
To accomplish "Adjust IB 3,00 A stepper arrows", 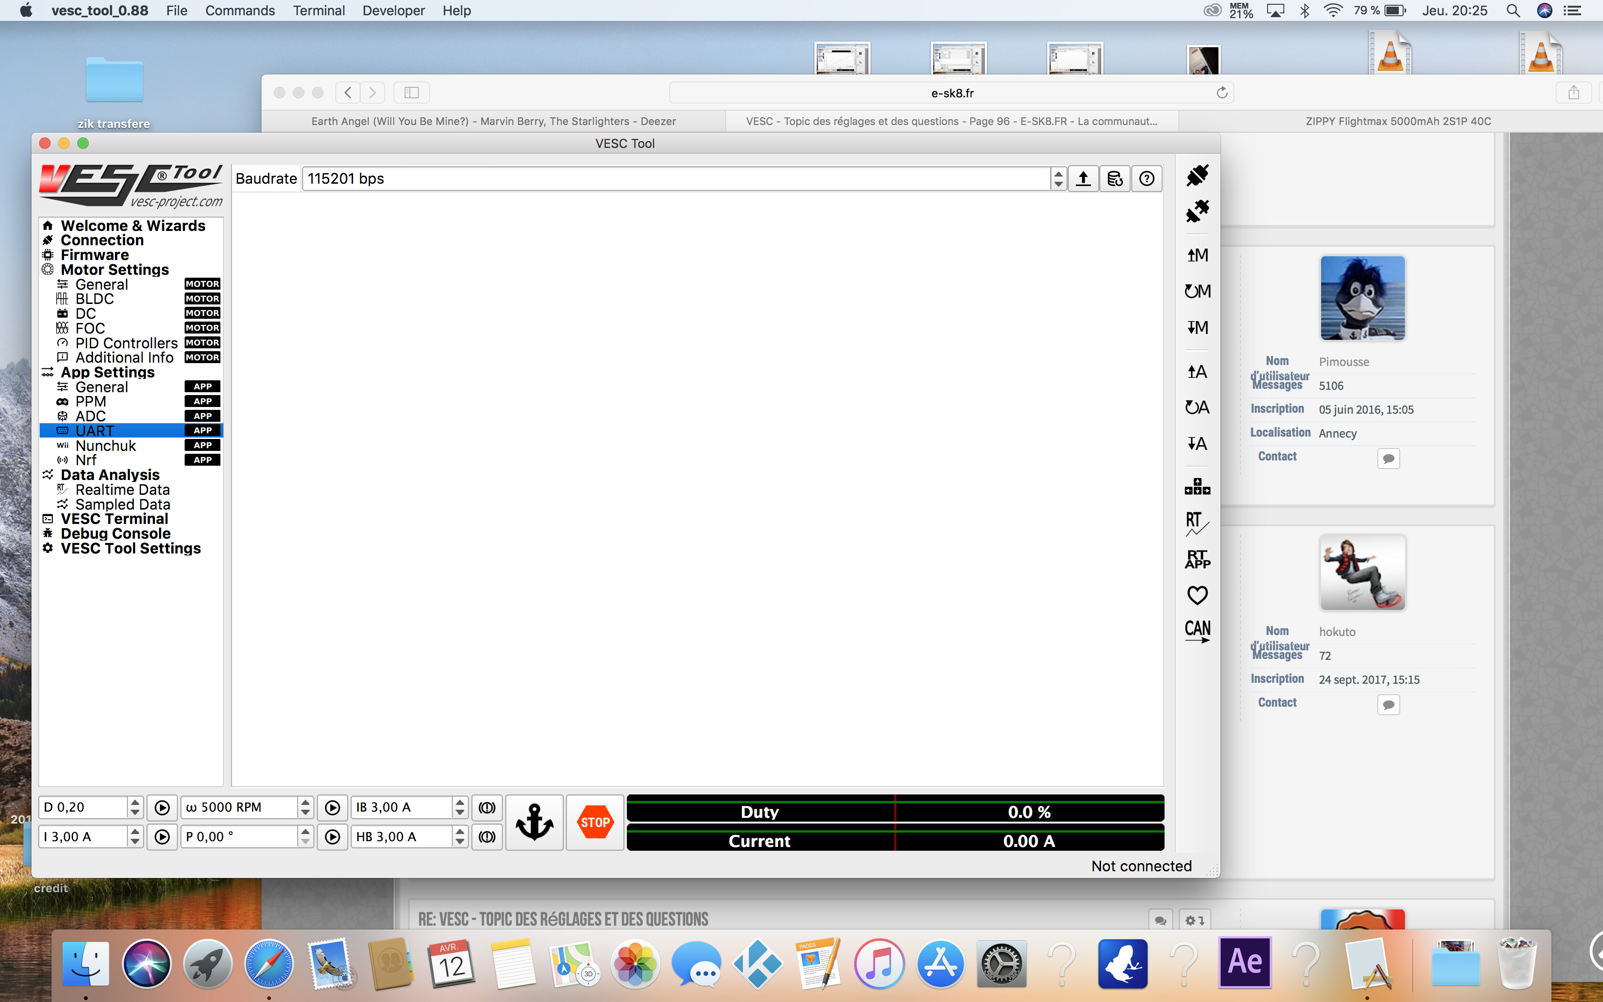I will (x=460, y=807).
